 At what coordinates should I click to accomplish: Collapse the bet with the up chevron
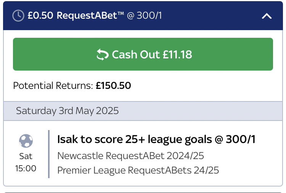pos(267,16)
